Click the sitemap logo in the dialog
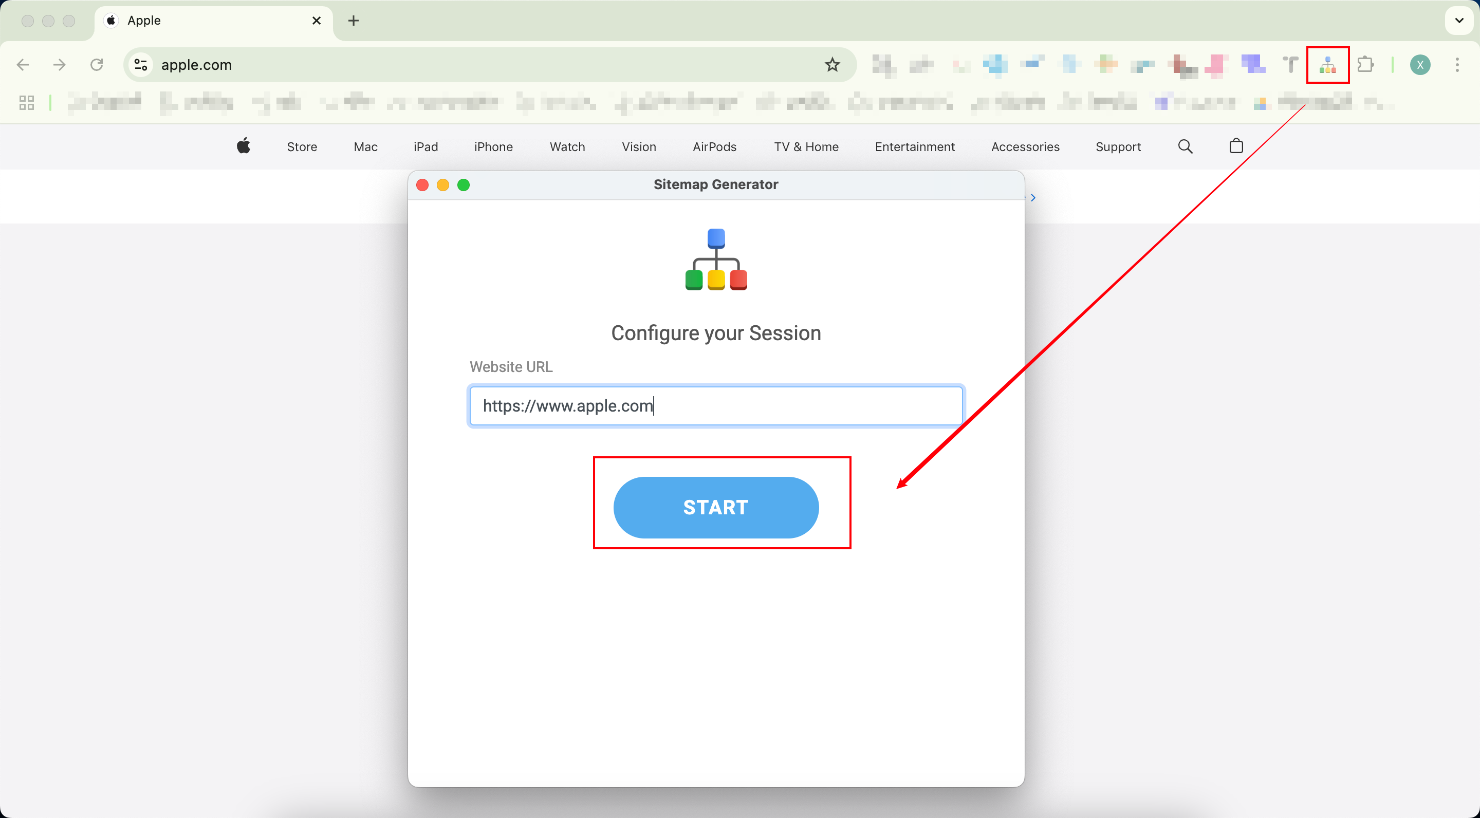 tap(716, 259)
